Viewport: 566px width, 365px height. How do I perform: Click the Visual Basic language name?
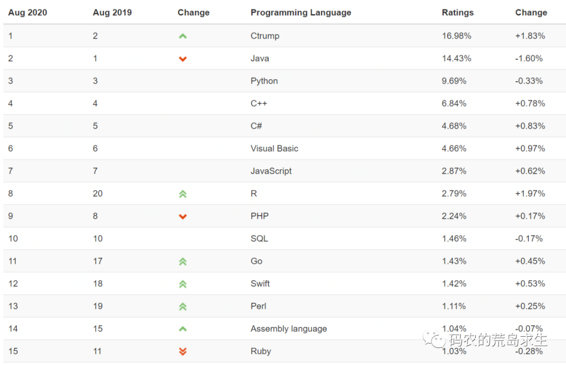[274, 149]
